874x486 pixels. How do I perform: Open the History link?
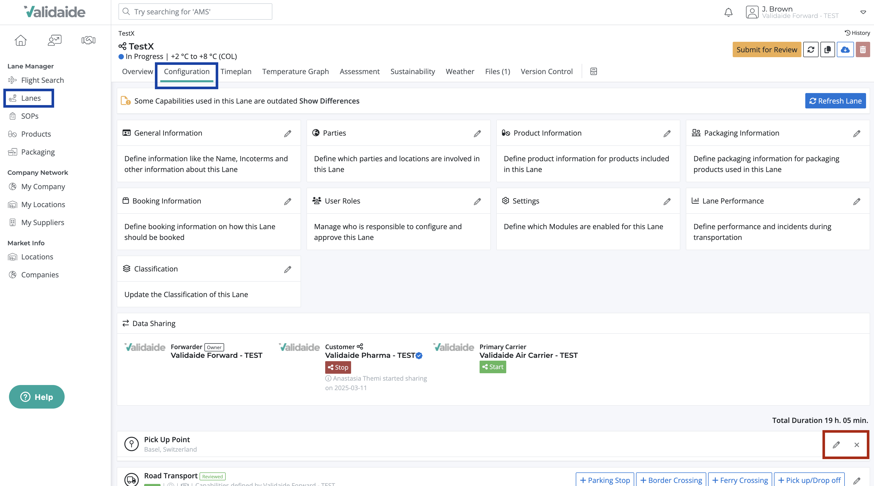coord(857,33)
